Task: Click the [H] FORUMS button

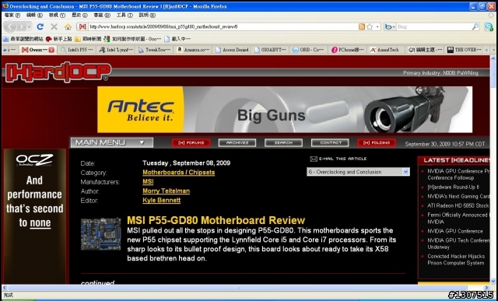Action: pyautogui.click(x=191, y=143)
